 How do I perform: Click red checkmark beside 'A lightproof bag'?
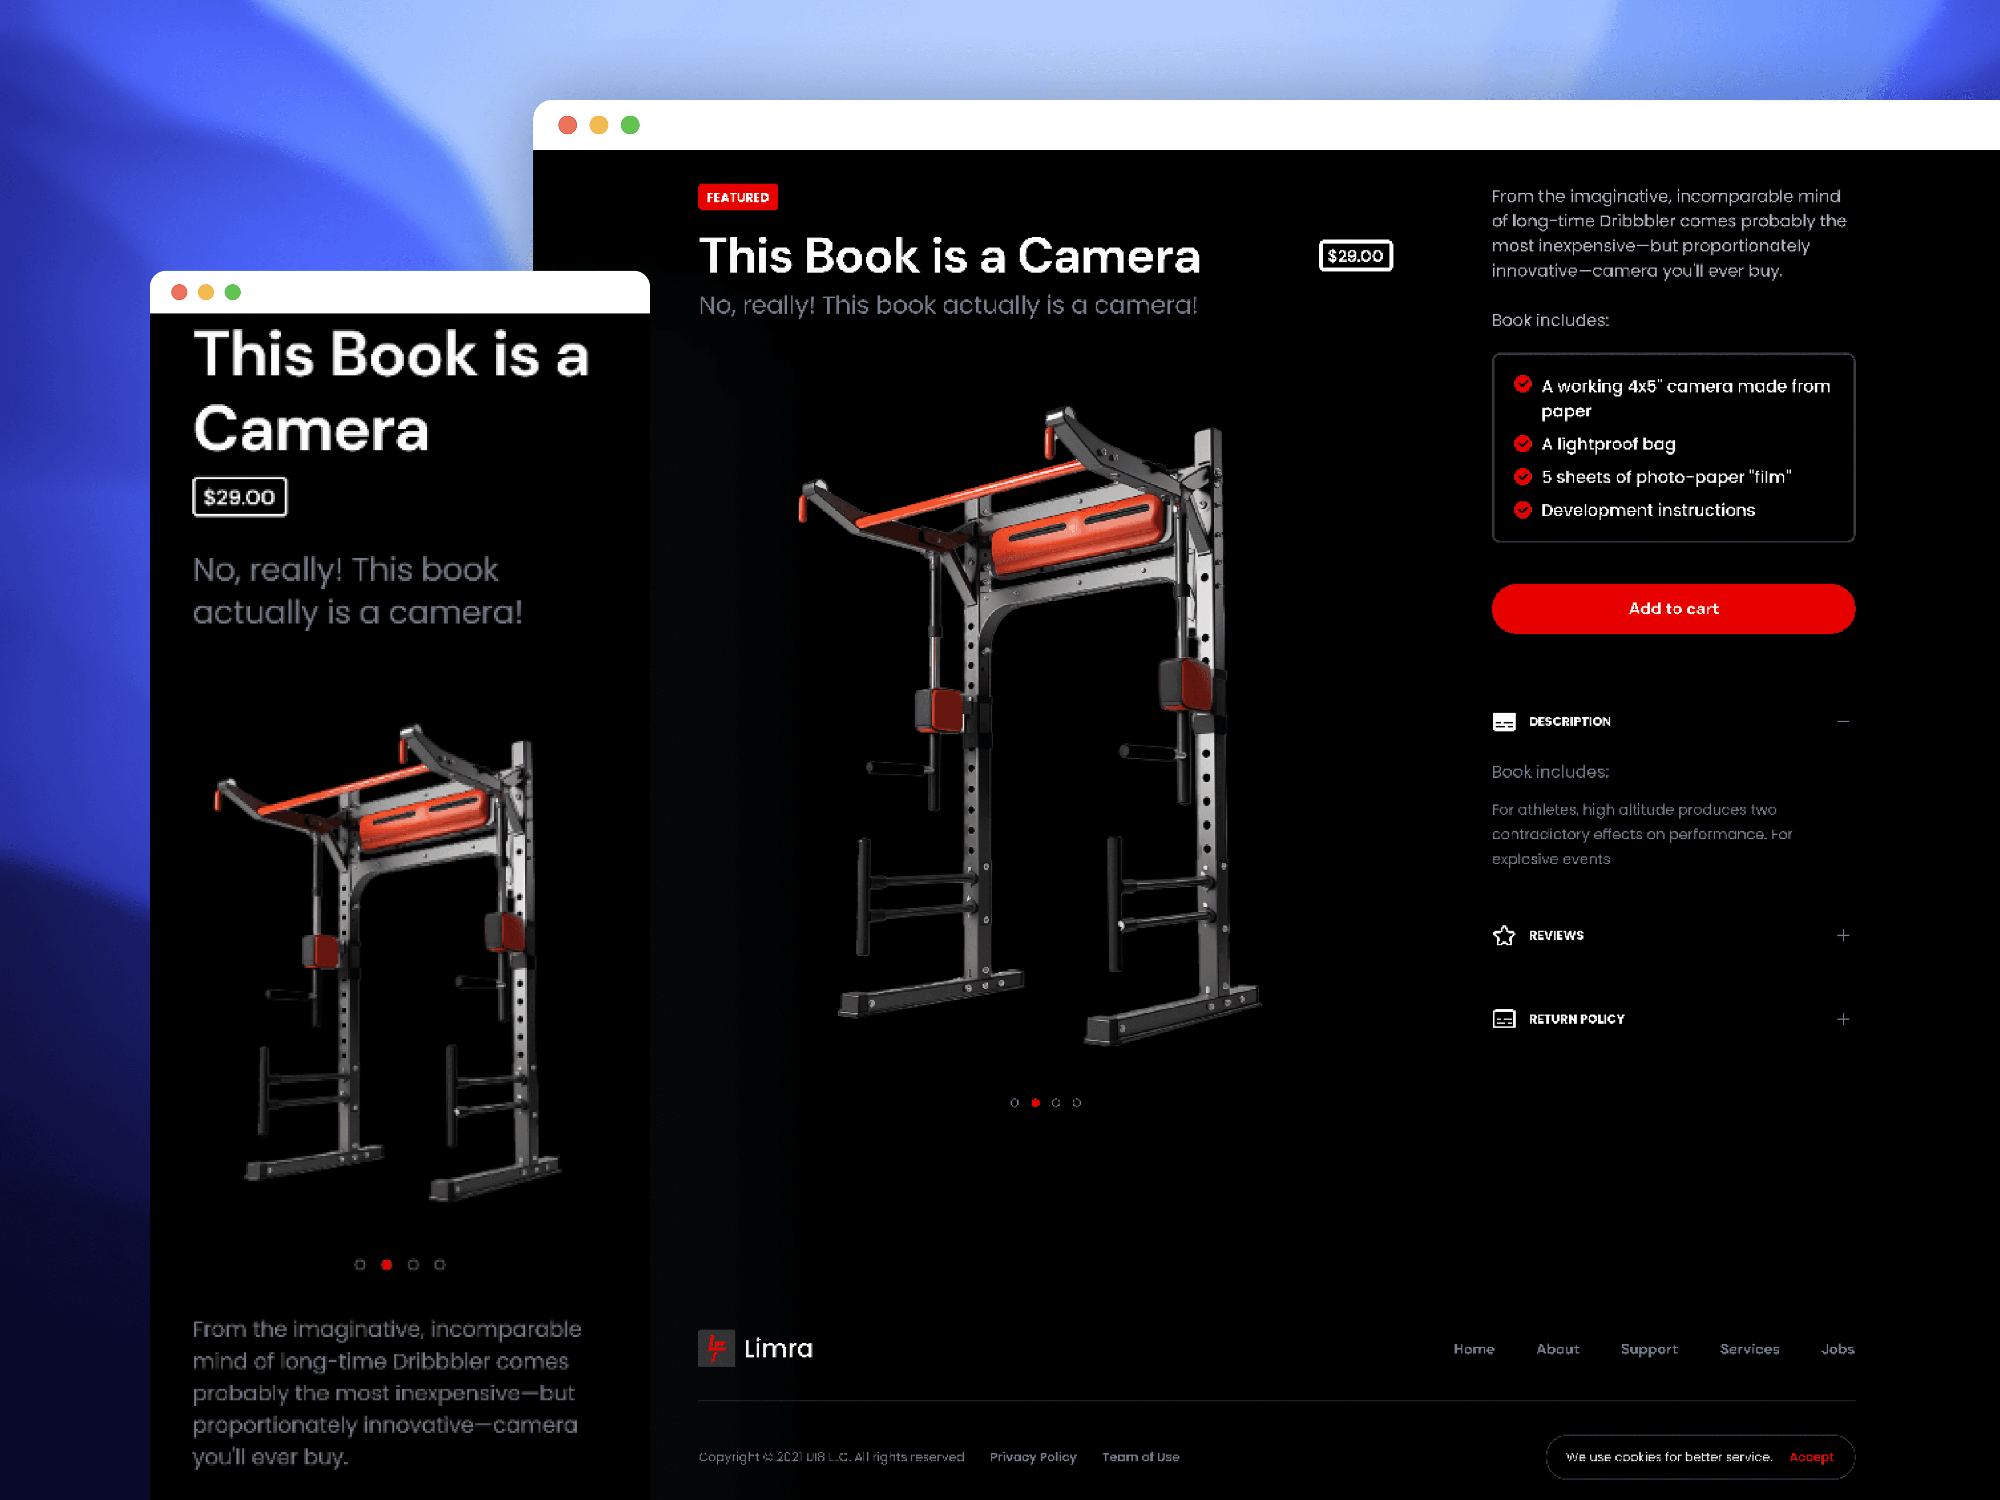click(1522, 444)
